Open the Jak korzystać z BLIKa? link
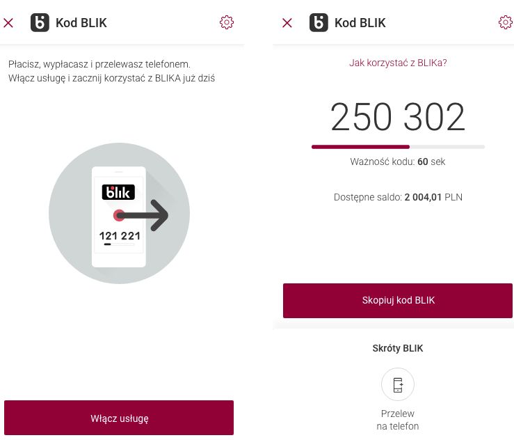 pos(398,63)
